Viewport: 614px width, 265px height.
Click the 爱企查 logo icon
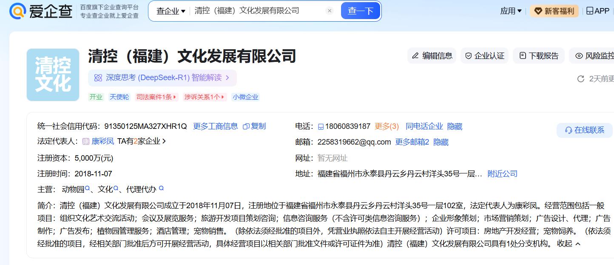(x=17, y=11)
